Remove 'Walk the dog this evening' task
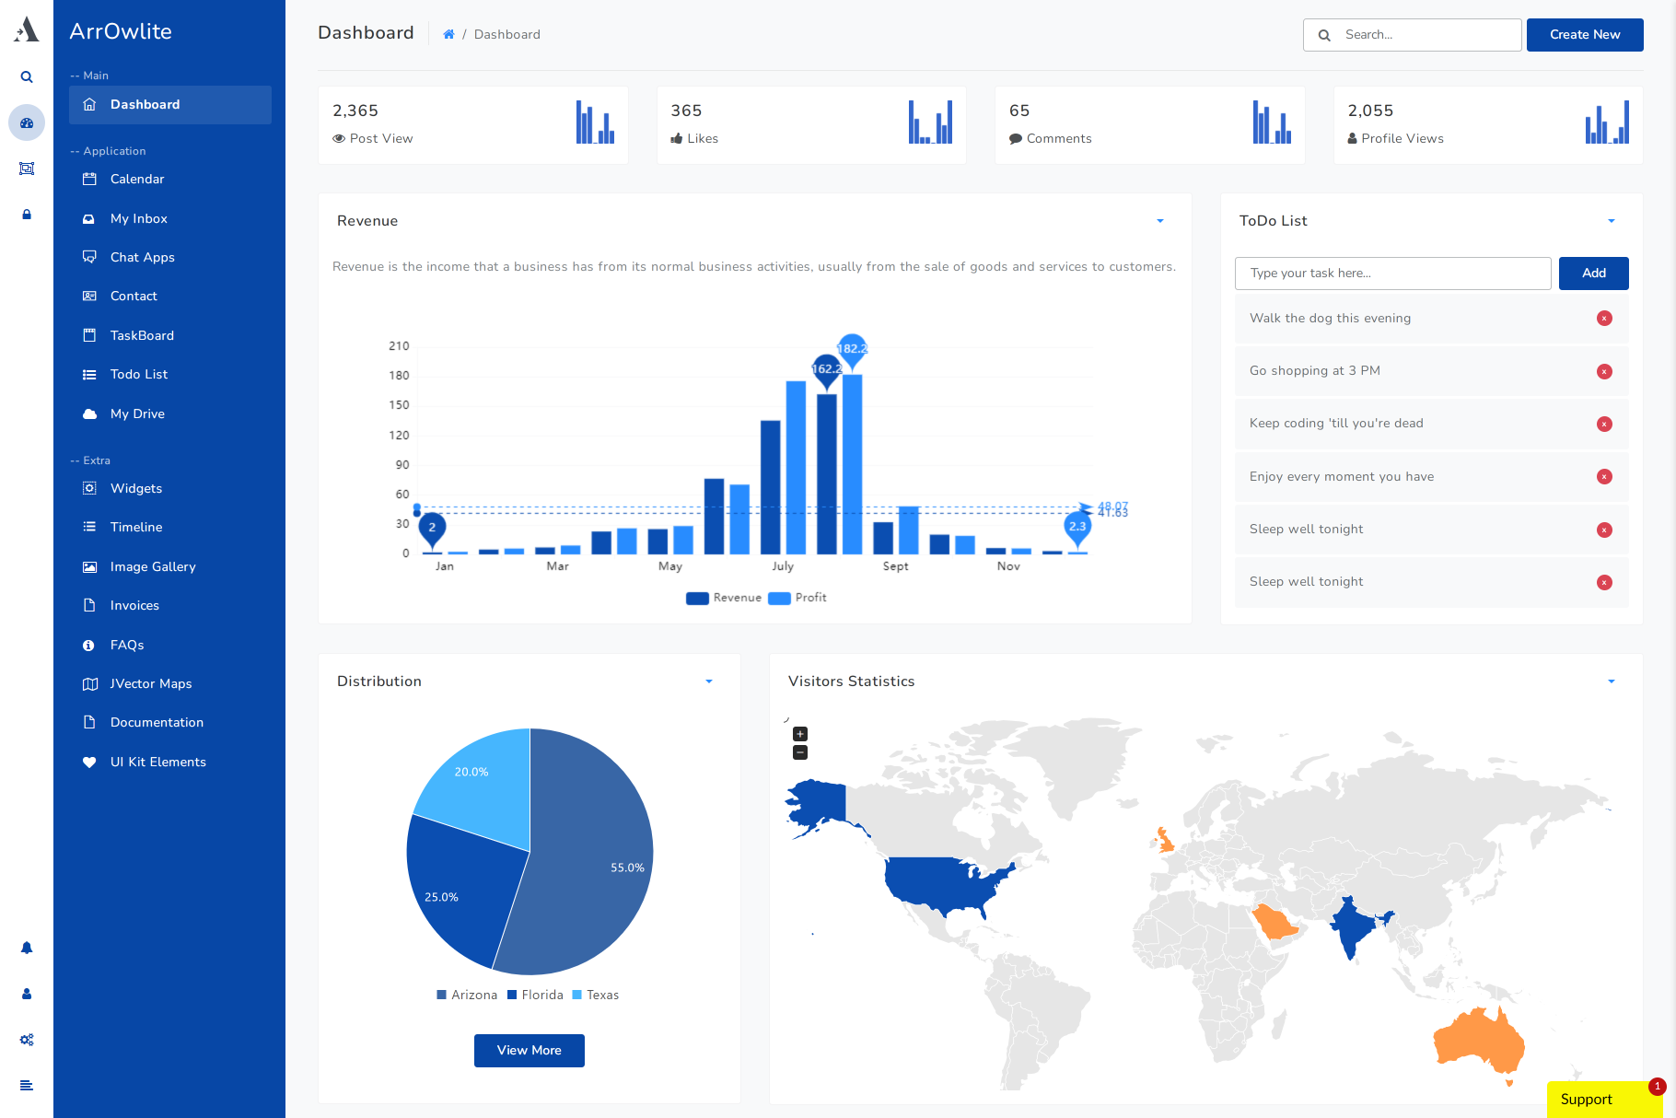Image resolution: width=1676 pixels, height=1118 pixels. (1604, 319)
